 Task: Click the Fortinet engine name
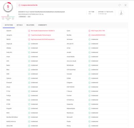coord(69,96)
